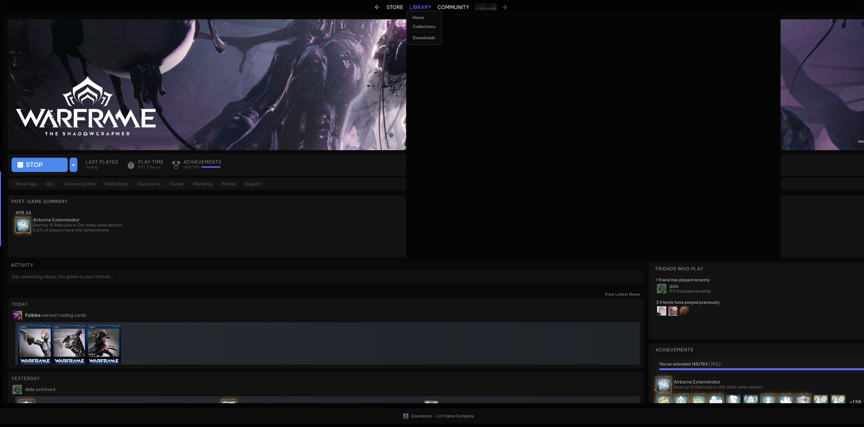Click the View Latest News link
This screenshot has height=427, width=864.
622,294
